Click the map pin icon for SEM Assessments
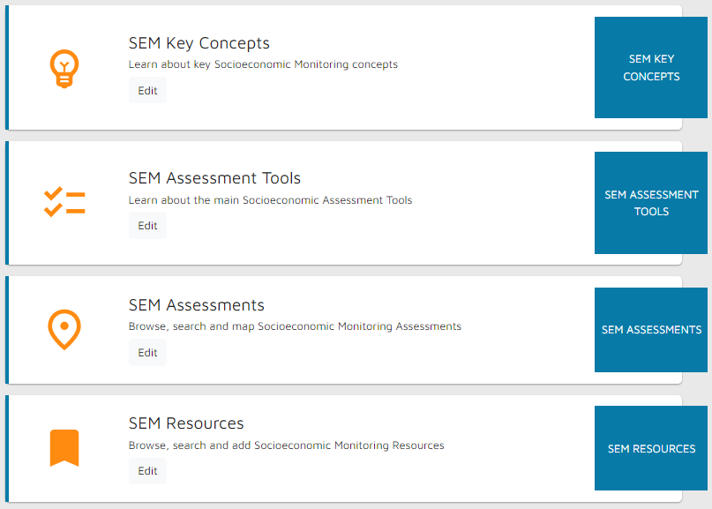712x509 pixels. pos(64,329)
